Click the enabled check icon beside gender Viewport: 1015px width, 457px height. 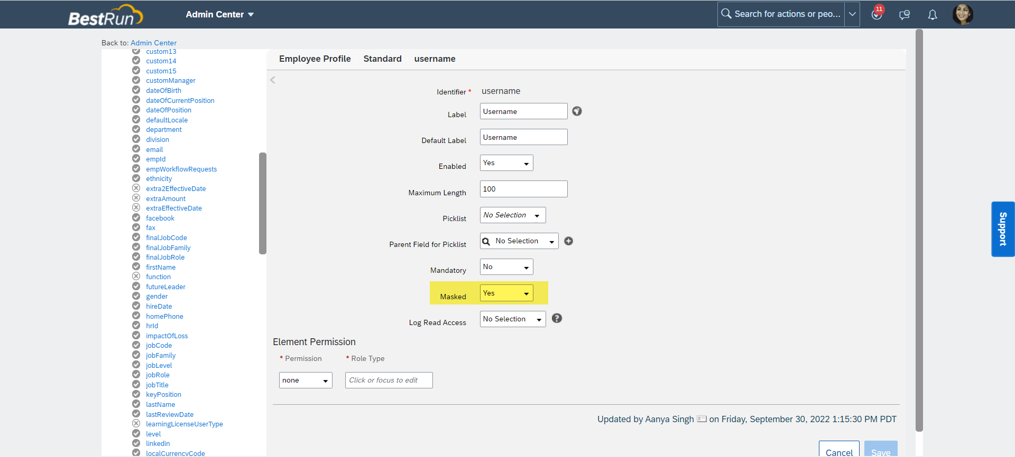click(x=136, y=296)
